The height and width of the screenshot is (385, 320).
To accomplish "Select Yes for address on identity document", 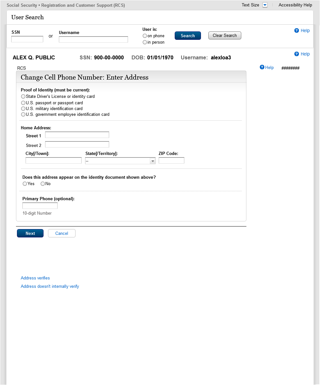I will (x=25, y=184).
